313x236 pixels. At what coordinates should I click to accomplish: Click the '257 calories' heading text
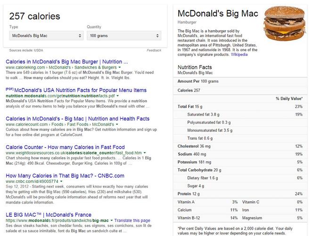(x=35, y=17)
